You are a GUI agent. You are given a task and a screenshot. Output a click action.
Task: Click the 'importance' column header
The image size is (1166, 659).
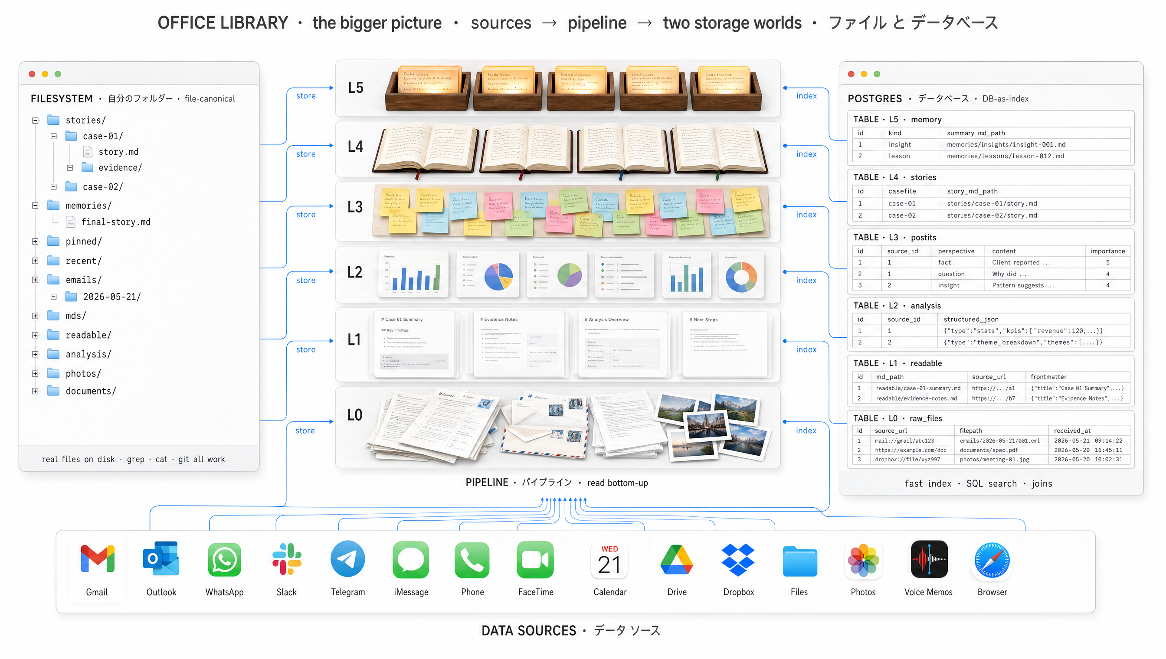[1107, 251]
